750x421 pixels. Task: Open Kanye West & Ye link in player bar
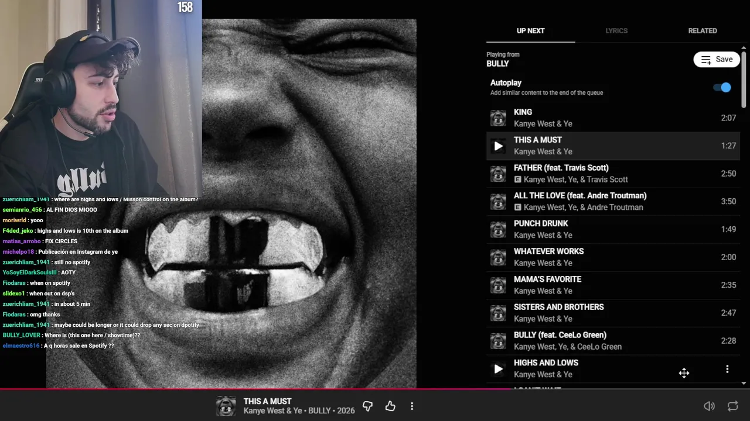[x=274, y=411]
